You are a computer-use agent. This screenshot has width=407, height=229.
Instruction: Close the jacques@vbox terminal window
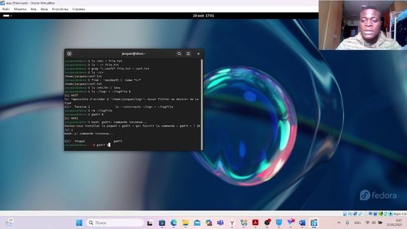point(198,53)
